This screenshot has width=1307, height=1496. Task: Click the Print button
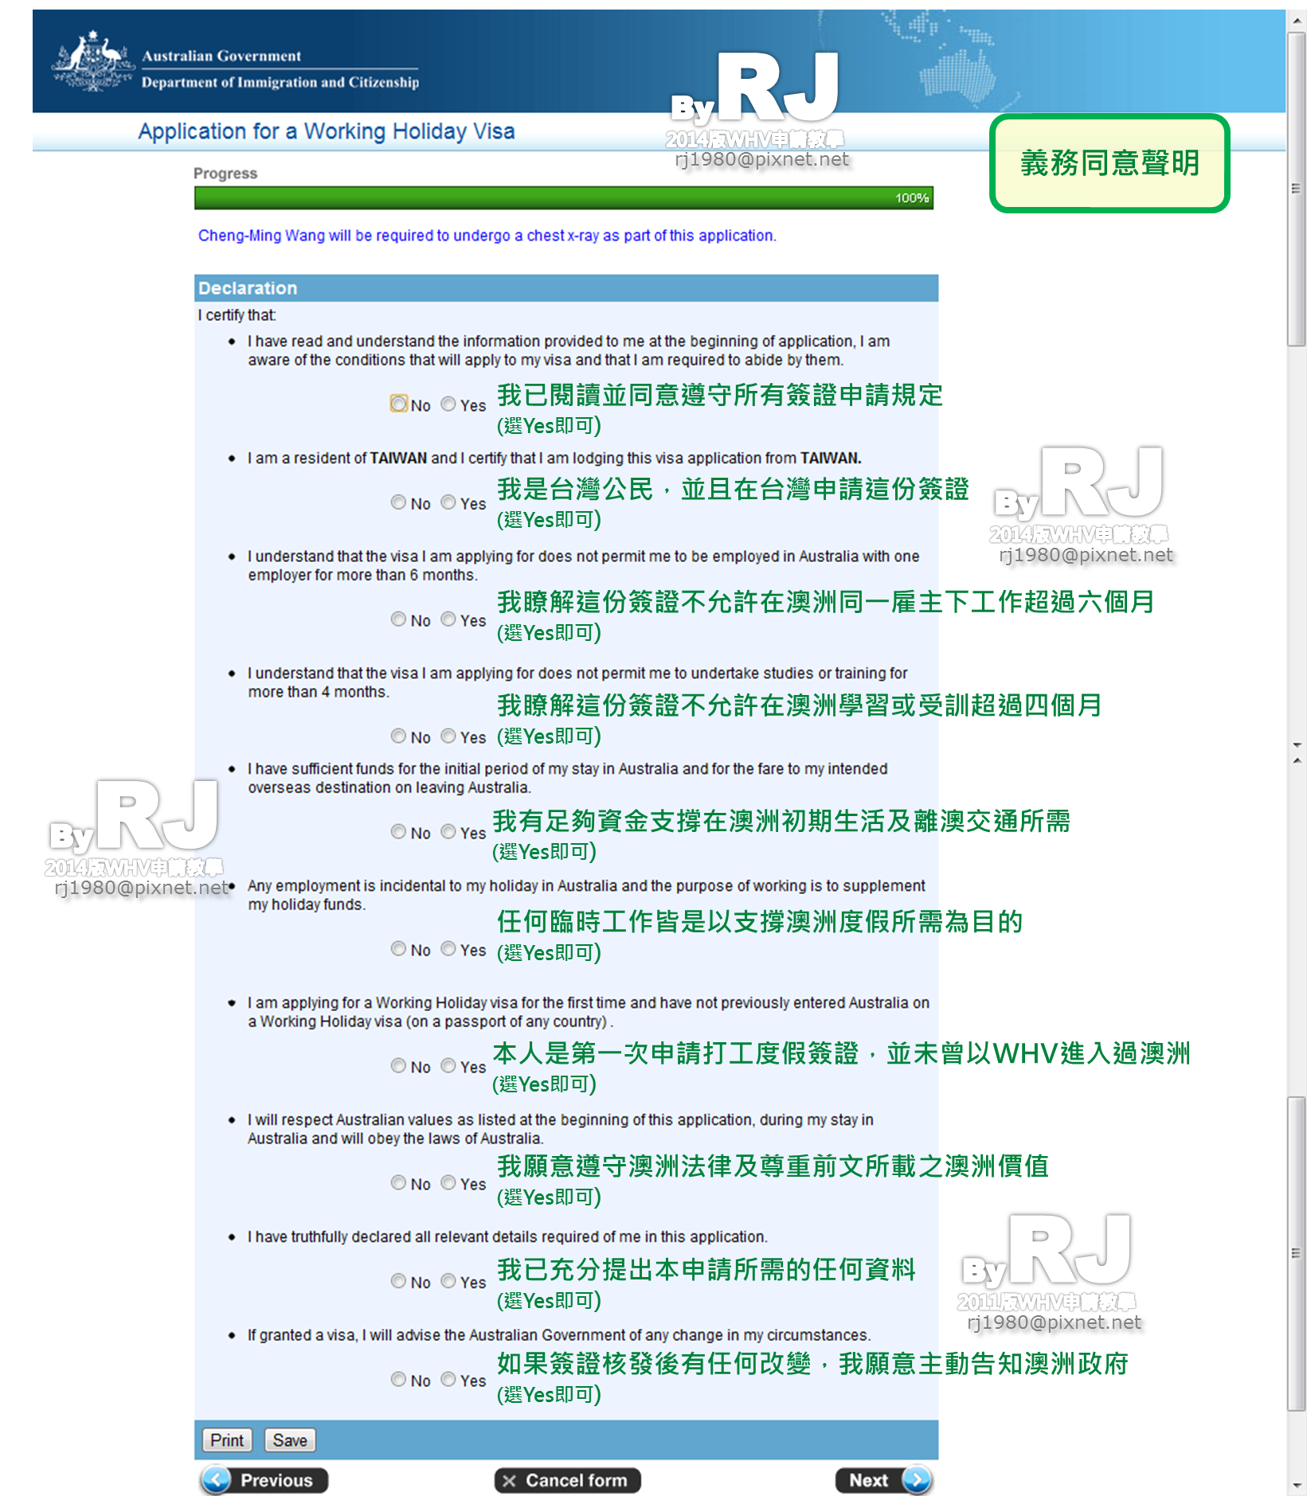click(x=227, y=1440)
